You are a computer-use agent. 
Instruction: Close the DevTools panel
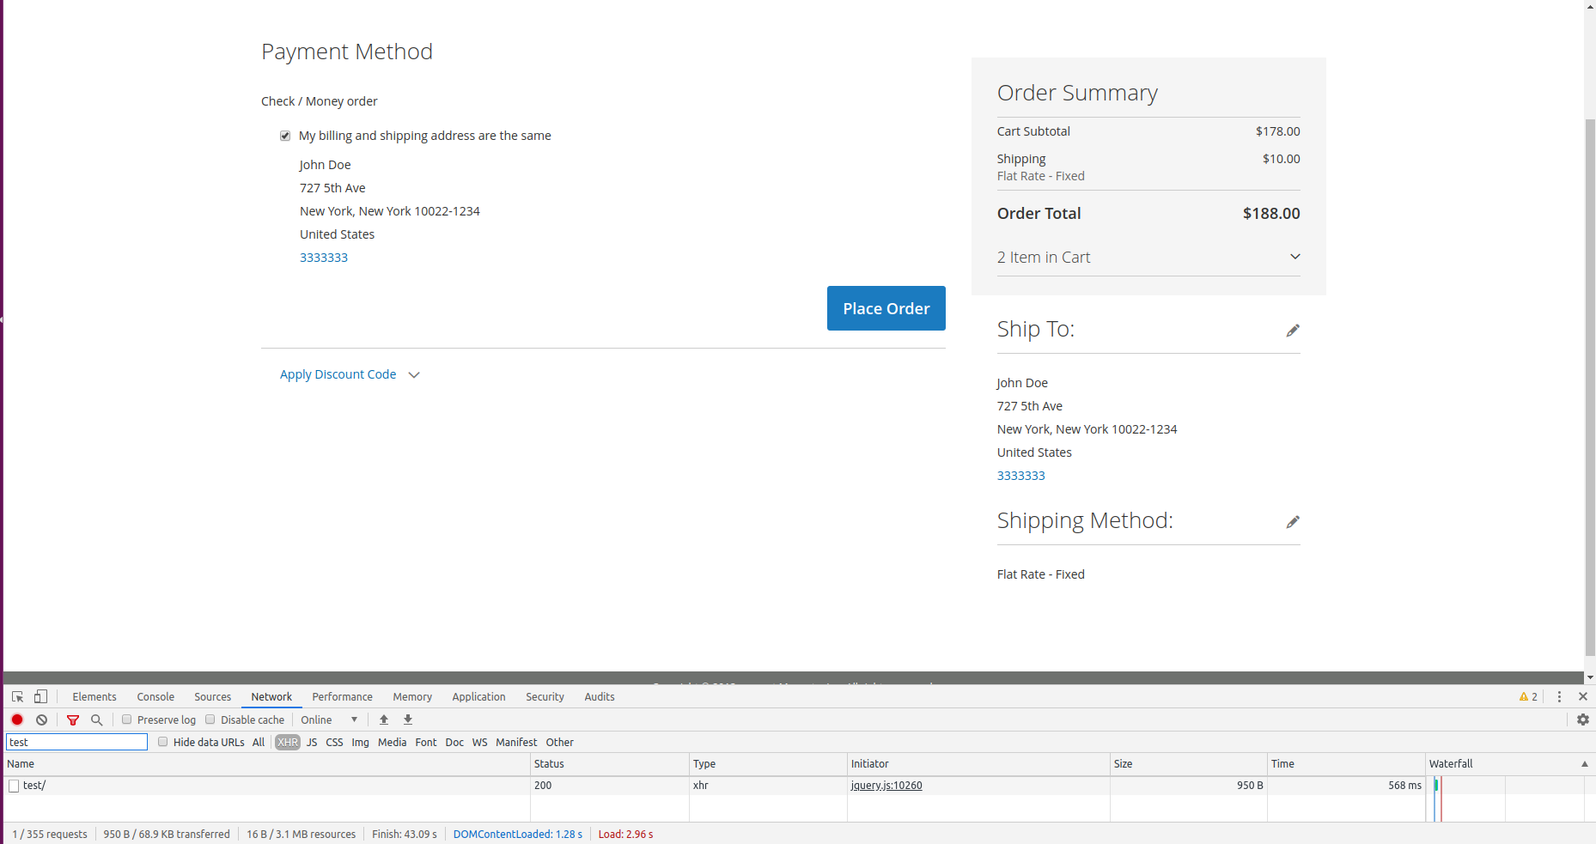[x=1583, y=696]
